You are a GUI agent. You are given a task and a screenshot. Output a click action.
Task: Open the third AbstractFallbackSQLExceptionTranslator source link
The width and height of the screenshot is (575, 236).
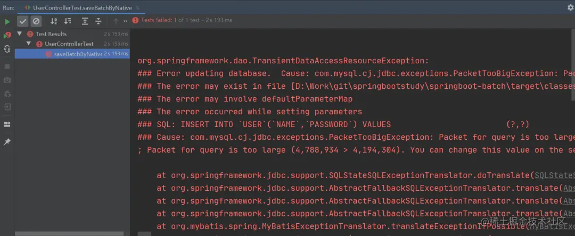(x=569, y=214)
